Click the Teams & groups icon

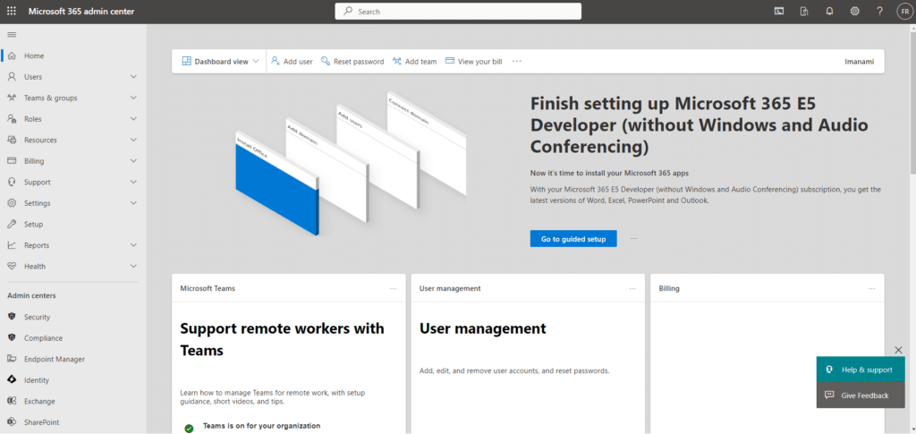[x=12, y=98]
